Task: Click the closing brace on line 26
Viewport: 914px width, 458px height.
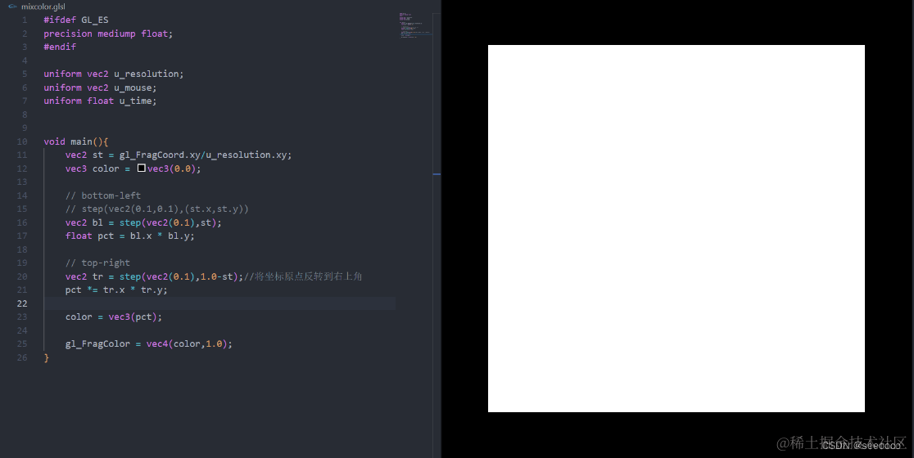Action: (47, 357)
